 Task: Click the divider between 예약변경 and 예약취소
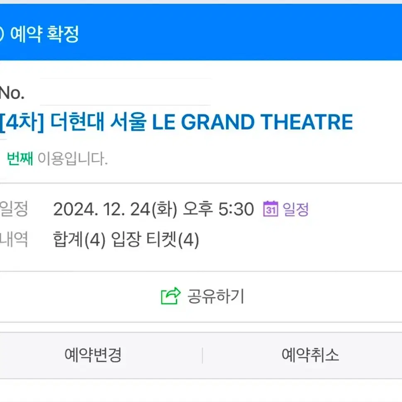click(x=202, y=356)
